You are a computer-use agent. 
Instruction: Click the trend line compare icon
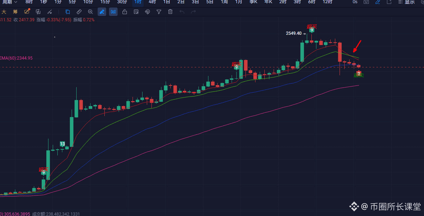coord(50,12)
